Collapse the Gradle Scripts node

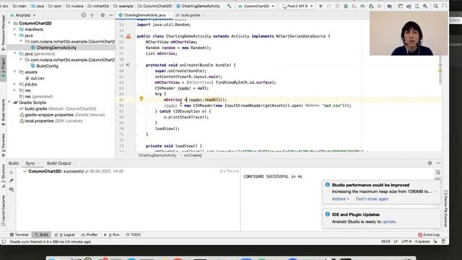[9, 103]
